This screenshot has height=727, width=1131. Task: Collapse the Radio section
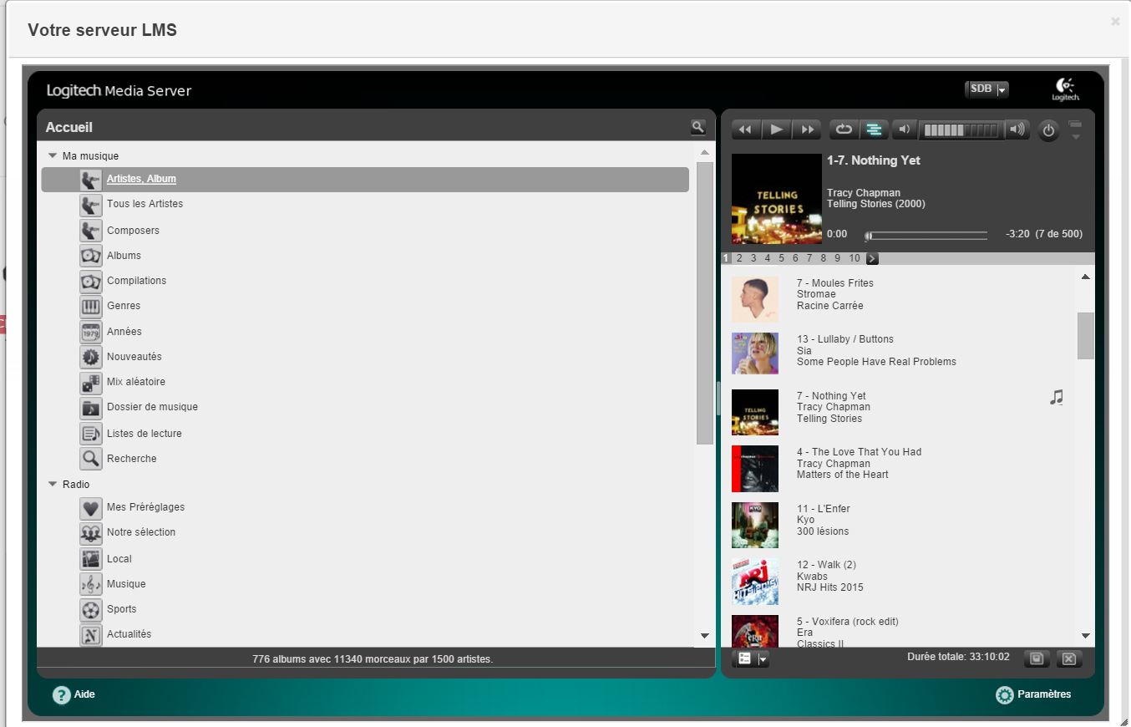coord(53,484)
